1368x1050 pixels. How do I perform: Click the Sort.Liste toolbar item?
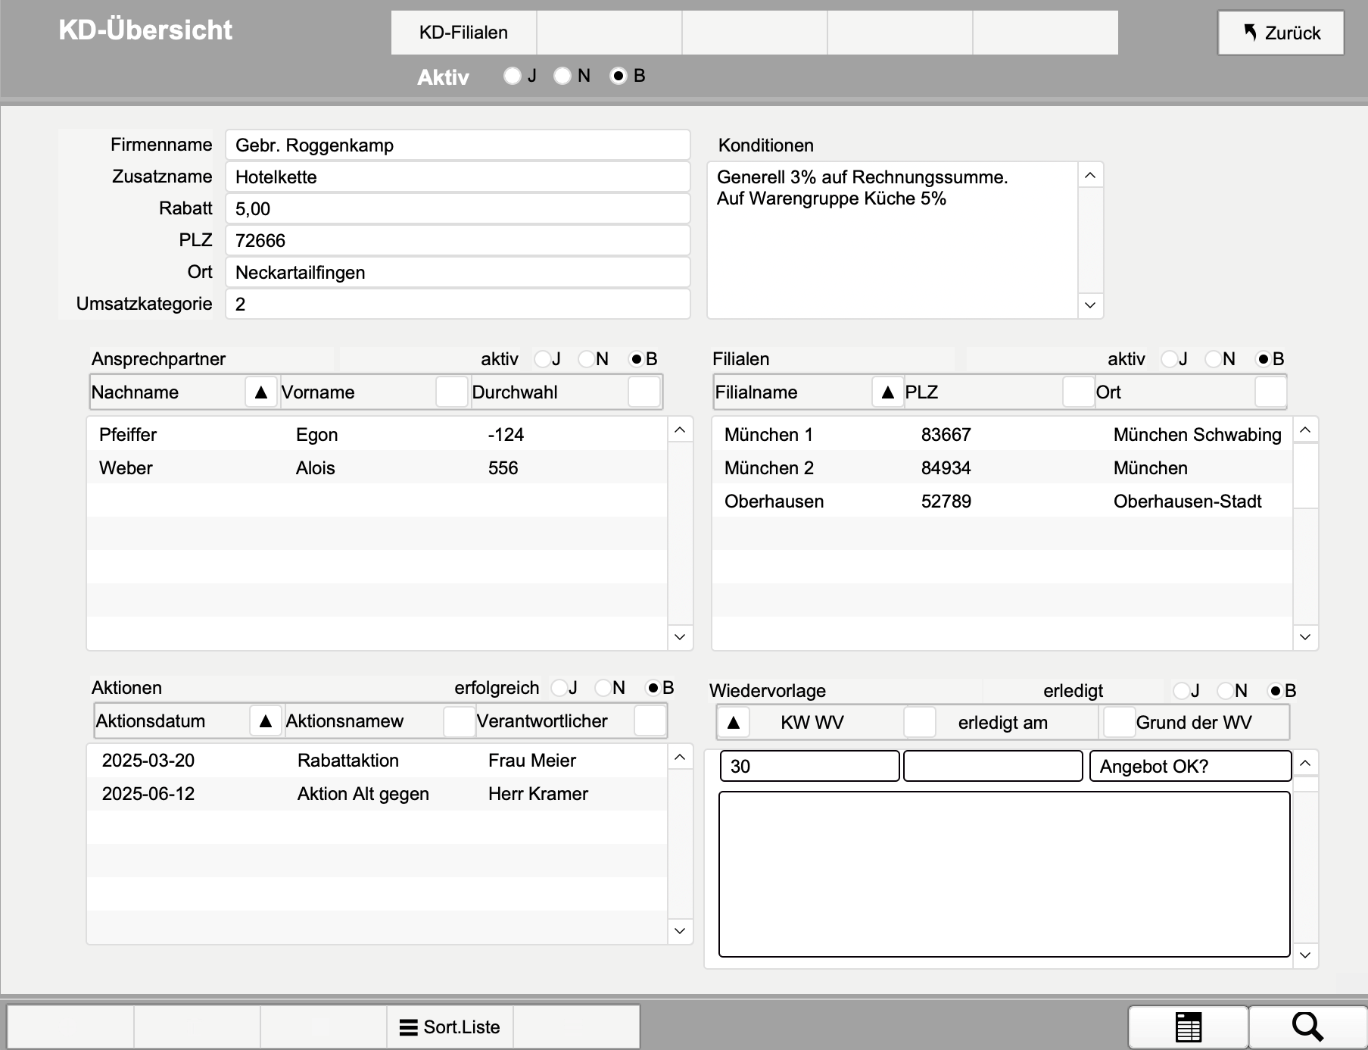tap(450, 1027)
